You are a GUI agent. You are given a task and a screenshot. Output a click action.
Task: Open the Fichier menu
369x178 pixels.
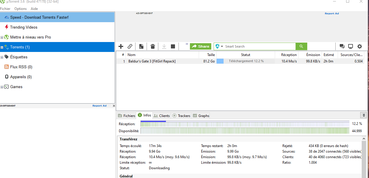pyautogui.click(x=5, y=9)
